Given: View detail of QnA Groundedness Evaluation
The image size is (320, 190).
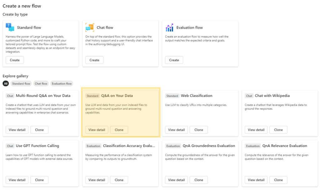Looking at the screenshot, I should click(176, 180).
